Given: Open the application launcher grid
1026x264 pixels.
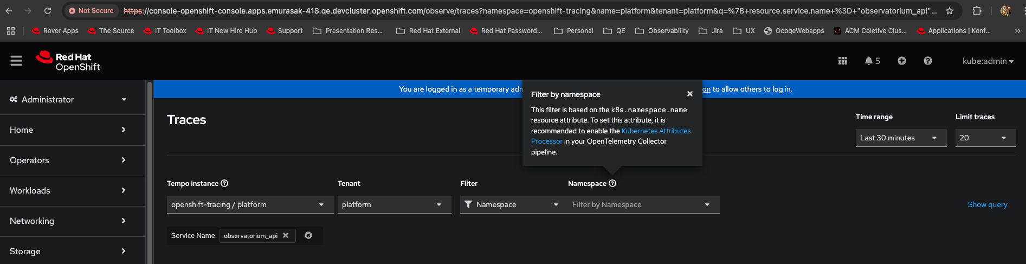Looking at the screenshot, I should tap(842, 61).
